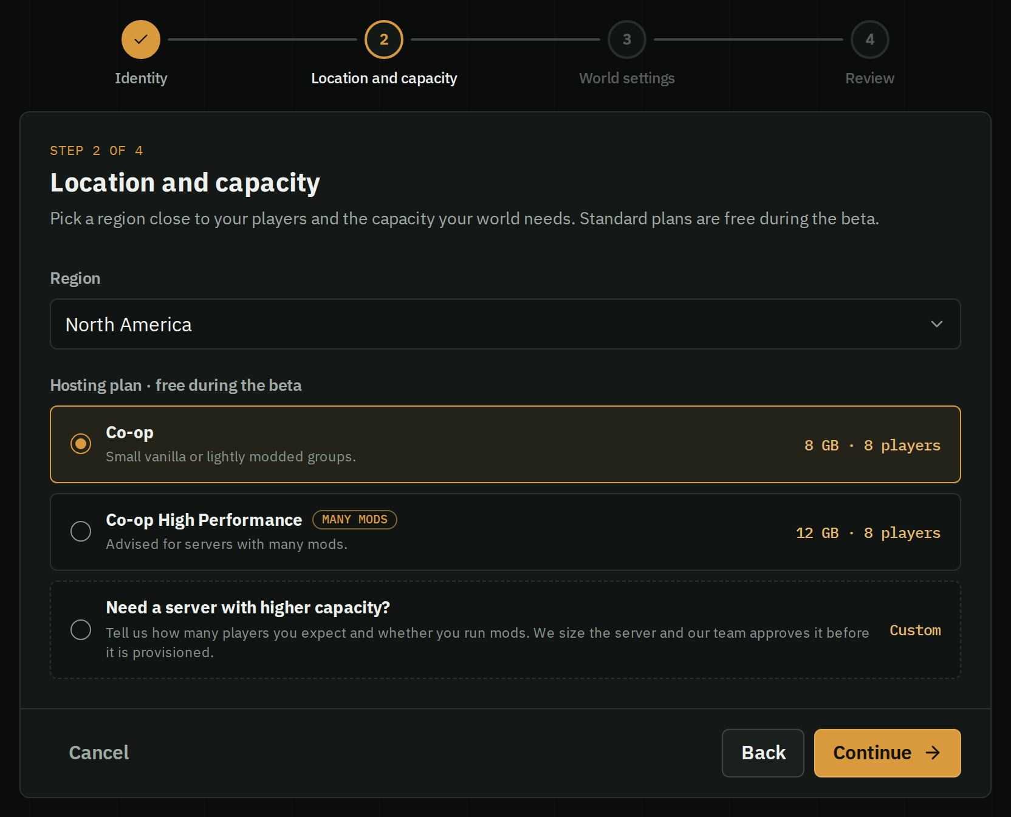This screenshot has height=817, width=1011.
Task: Click the '12 GB · 8 players' text
Action: coord(868,533)
